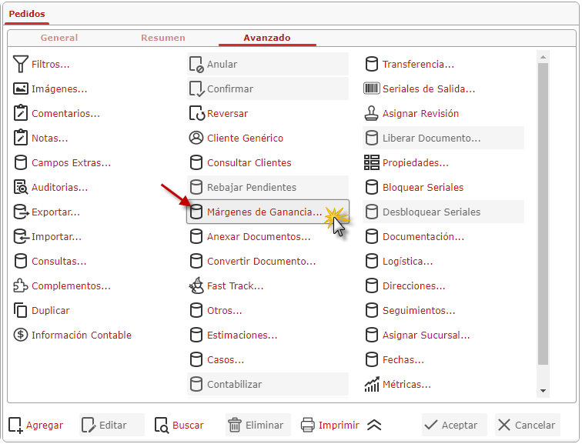Click the Editar pencil document icon

click(x=89, y=425)
